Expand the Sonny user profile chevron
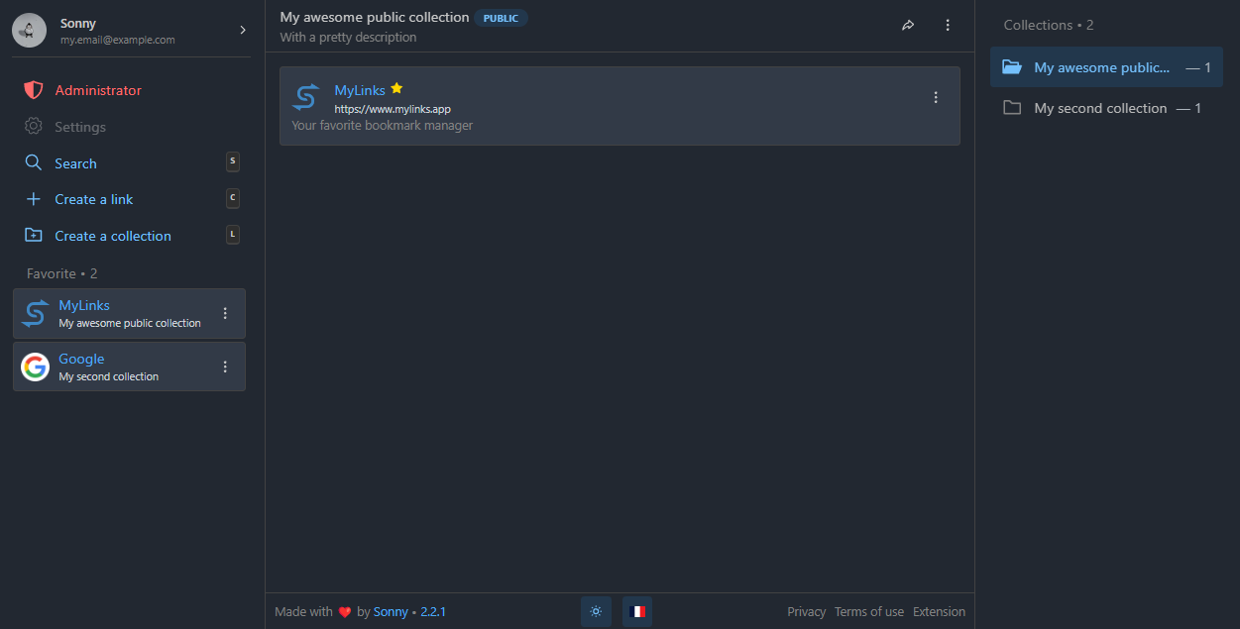This screenshot has width=1240, height=629. [x=243, y=31]
